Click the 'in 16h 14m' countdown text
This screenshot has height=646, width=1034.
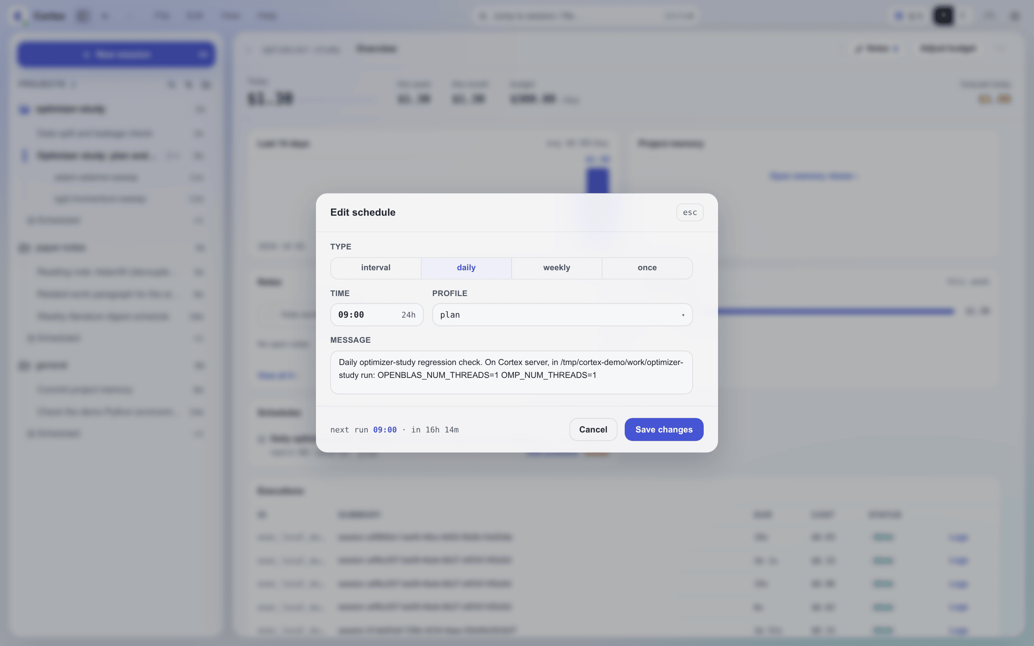coord(434,430)
